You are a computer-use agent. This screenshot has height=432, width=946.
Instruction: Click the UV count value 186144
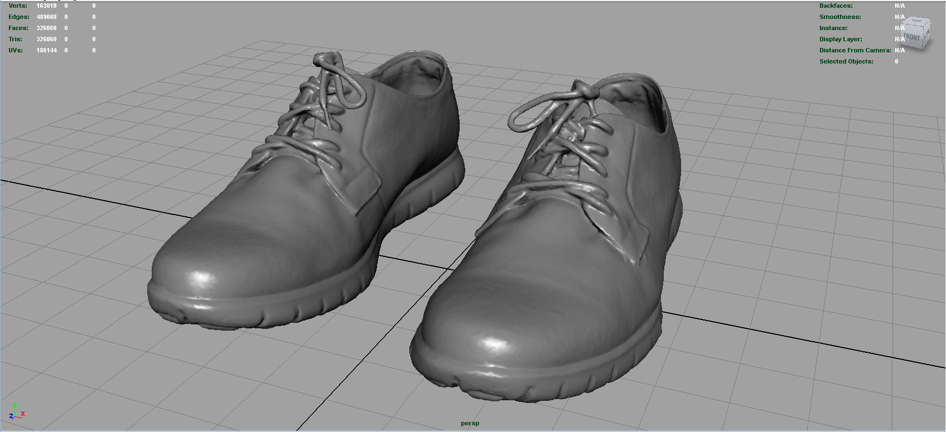(46, 50)
